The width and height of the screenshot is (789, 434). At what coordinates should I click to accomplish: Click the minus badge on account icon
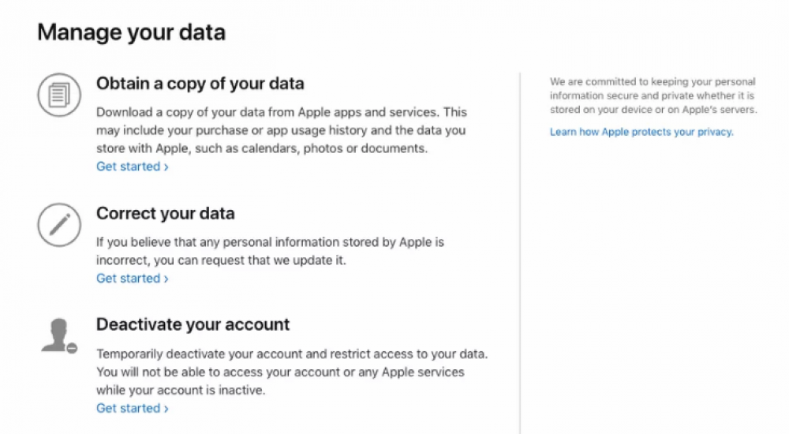coord(72,348)
